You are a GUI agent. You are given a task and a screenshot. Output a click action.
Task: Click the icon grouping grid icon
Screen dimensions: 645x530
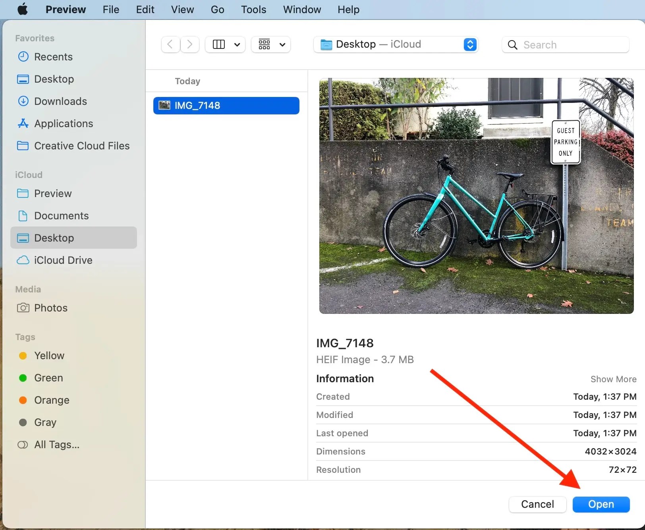[265, 44]
